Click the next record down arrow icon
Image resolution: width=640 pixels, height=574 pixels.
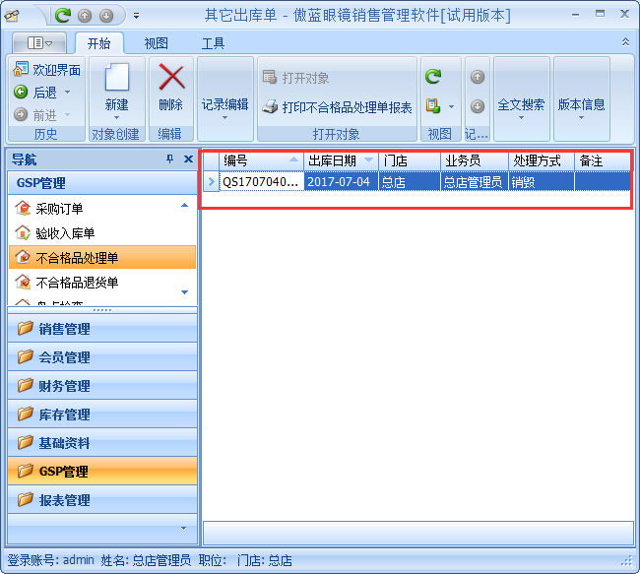coord(478,106)
